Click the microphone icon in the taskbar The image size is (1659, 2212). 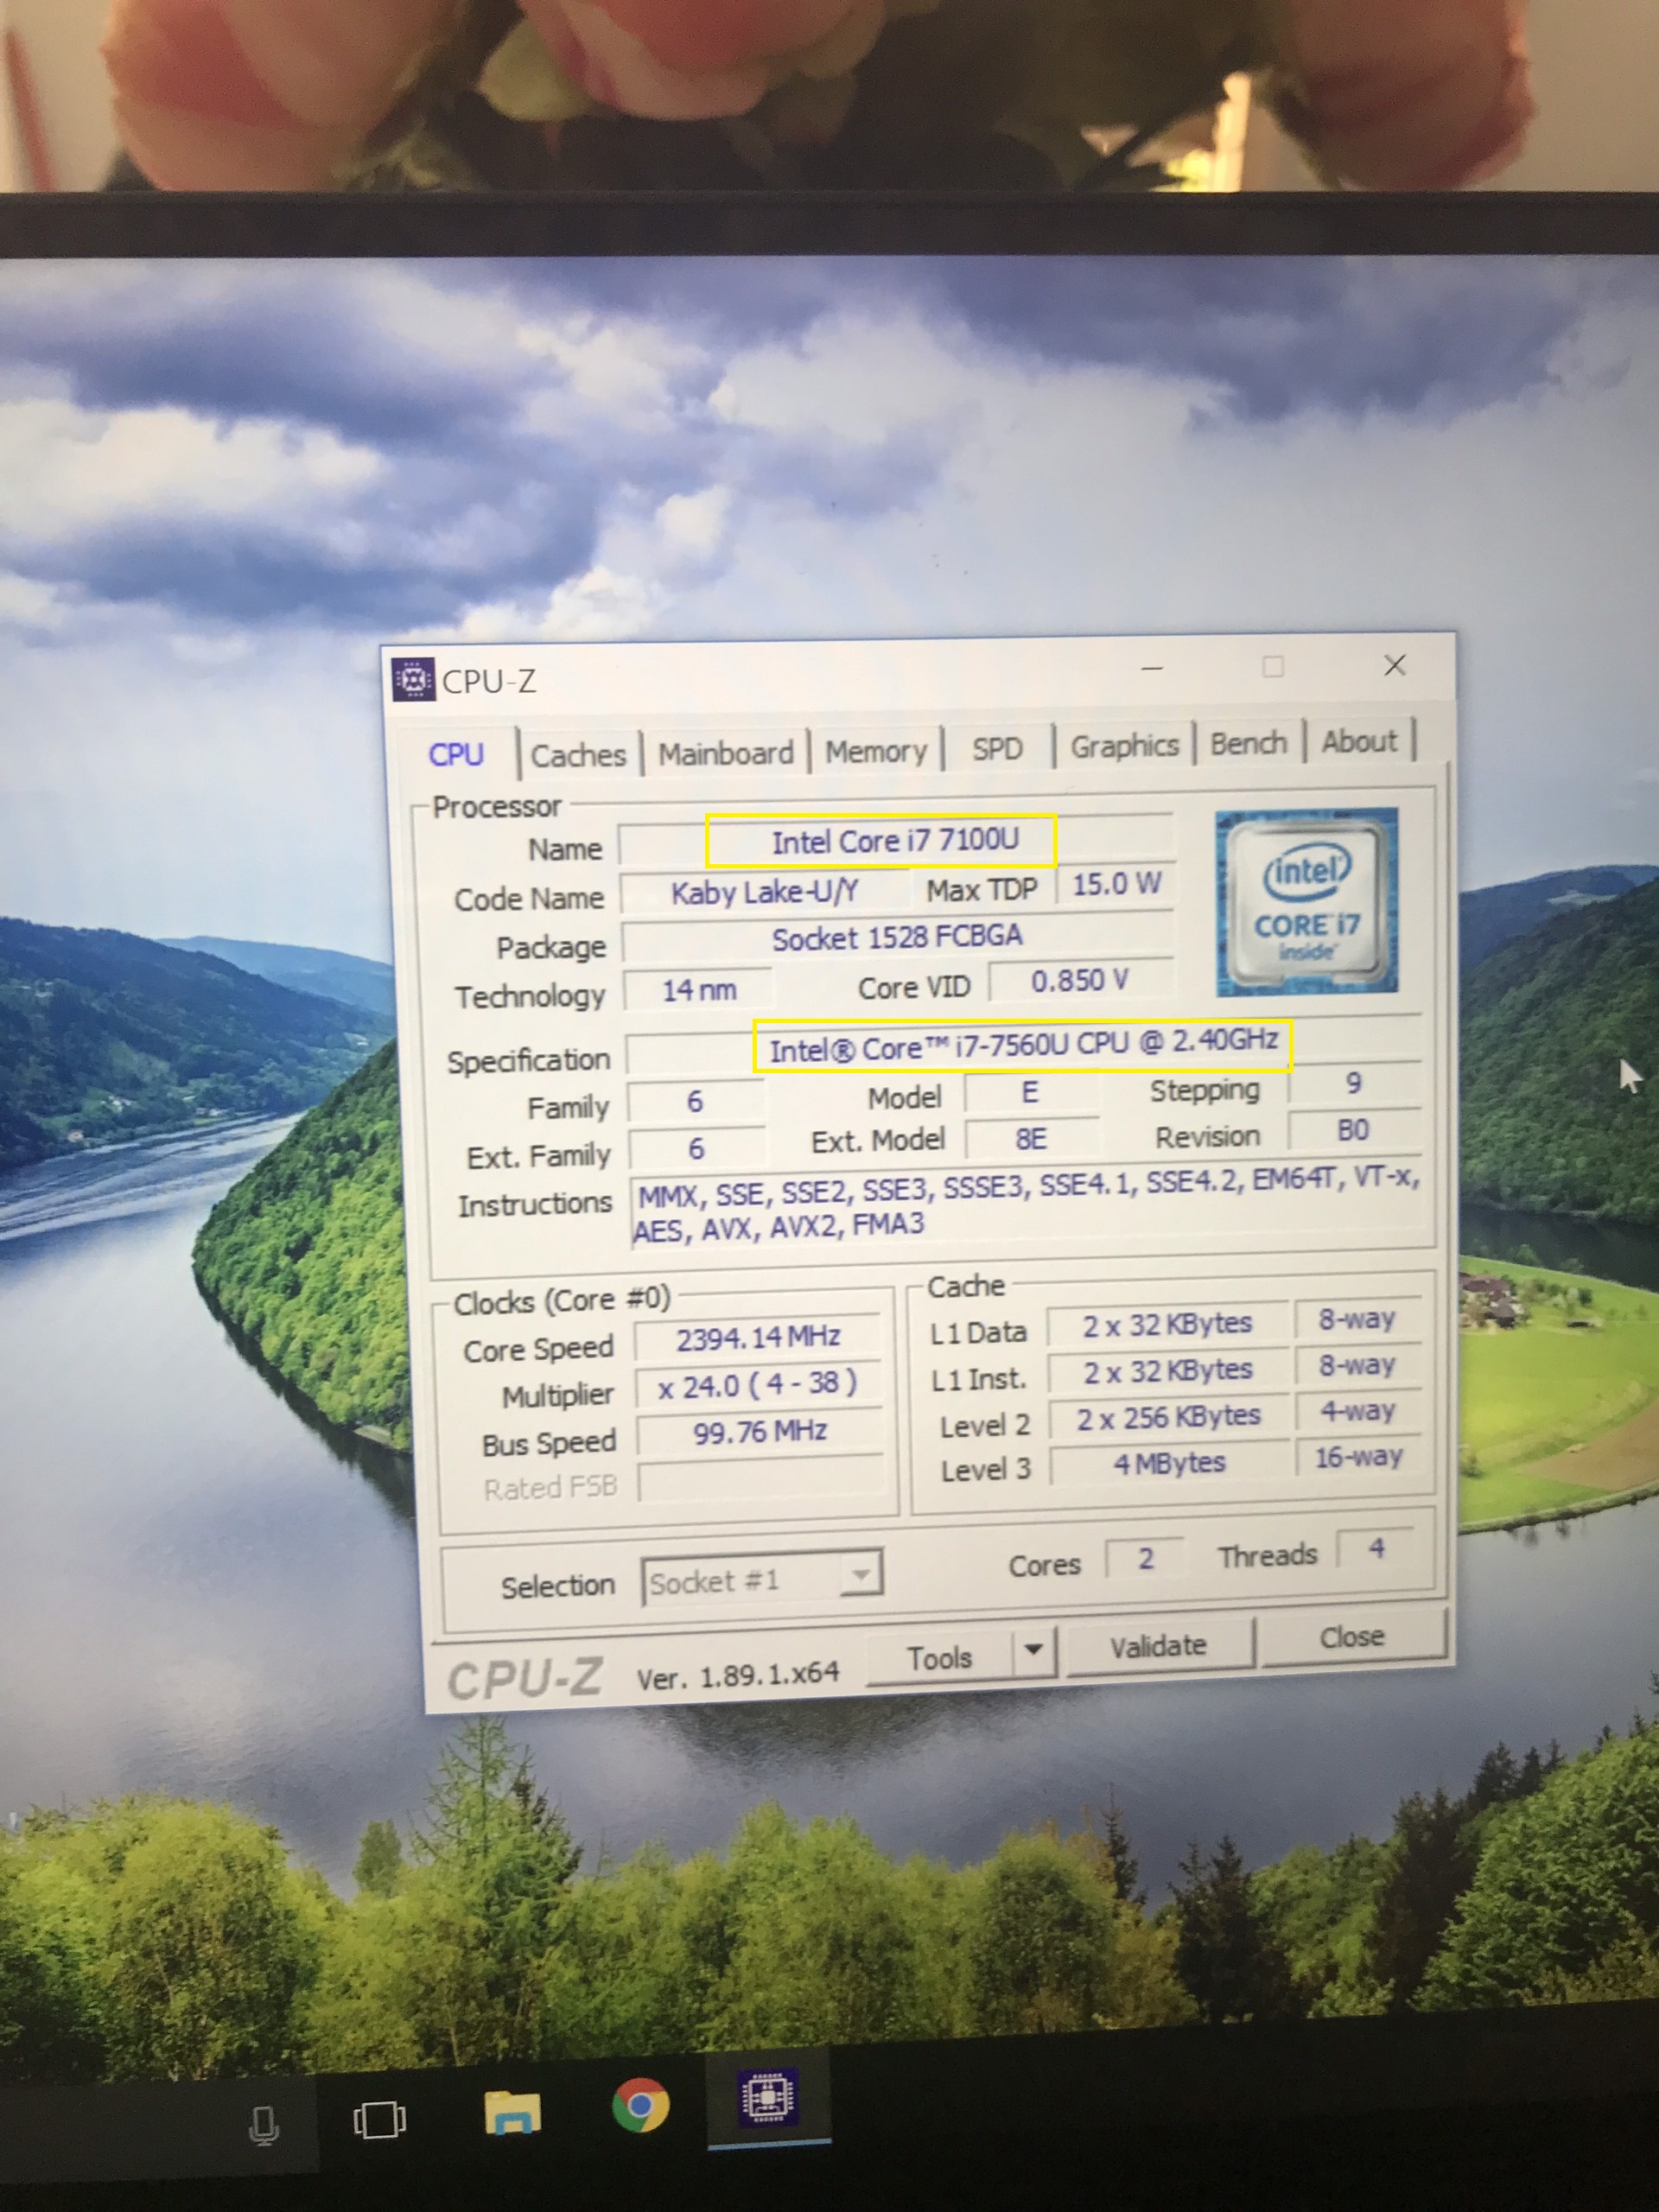coord(265,2124)
